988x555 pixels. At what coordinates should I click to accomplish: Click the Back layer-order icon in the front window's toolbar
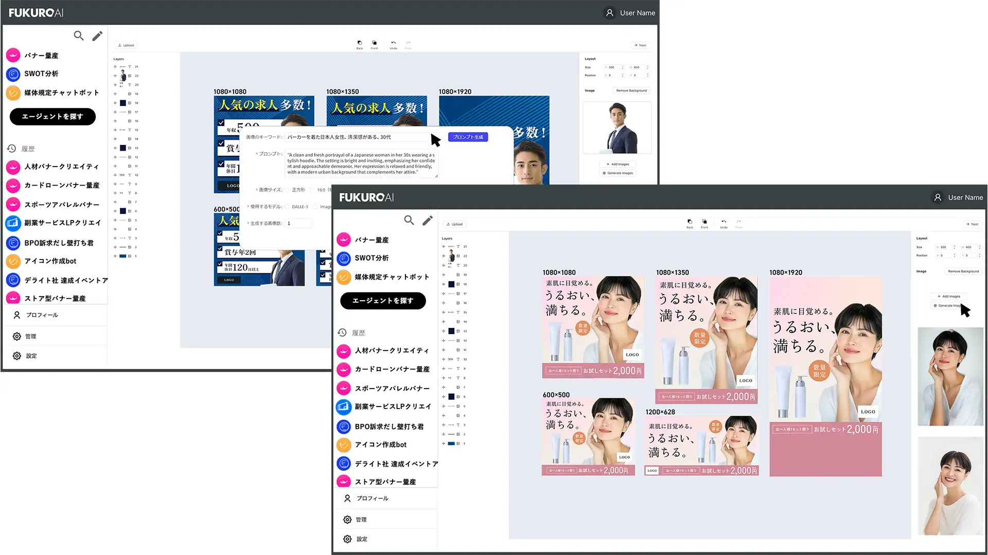click(690, 222)
